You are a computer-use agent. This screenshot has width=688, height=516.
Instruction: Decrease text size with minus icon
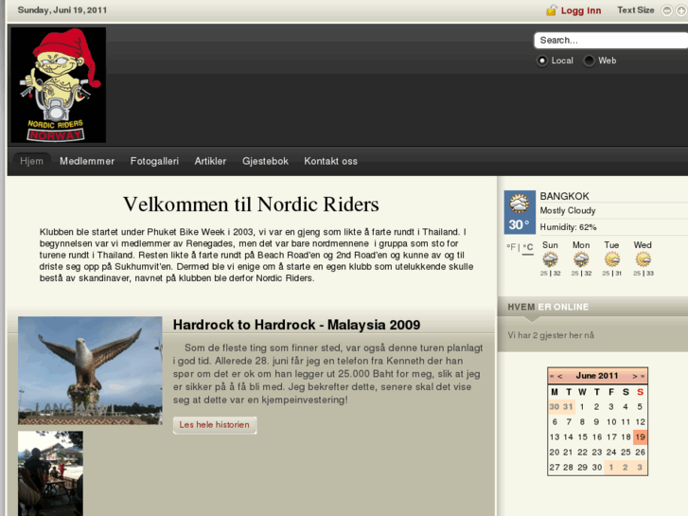(x=666, y=10)
